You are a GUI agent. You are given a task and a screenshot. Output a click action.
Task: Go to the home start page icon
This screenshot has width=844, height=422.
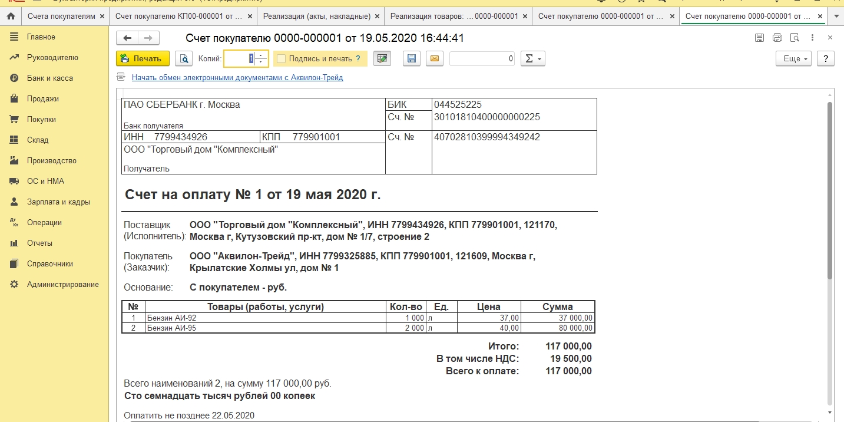coord(11,17)
